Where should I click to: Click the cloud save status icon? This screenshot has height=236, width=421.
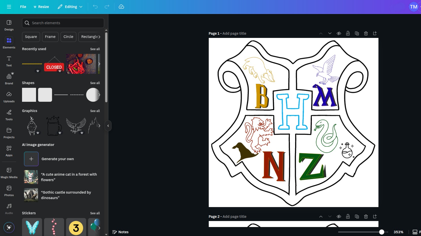(121, 7)
